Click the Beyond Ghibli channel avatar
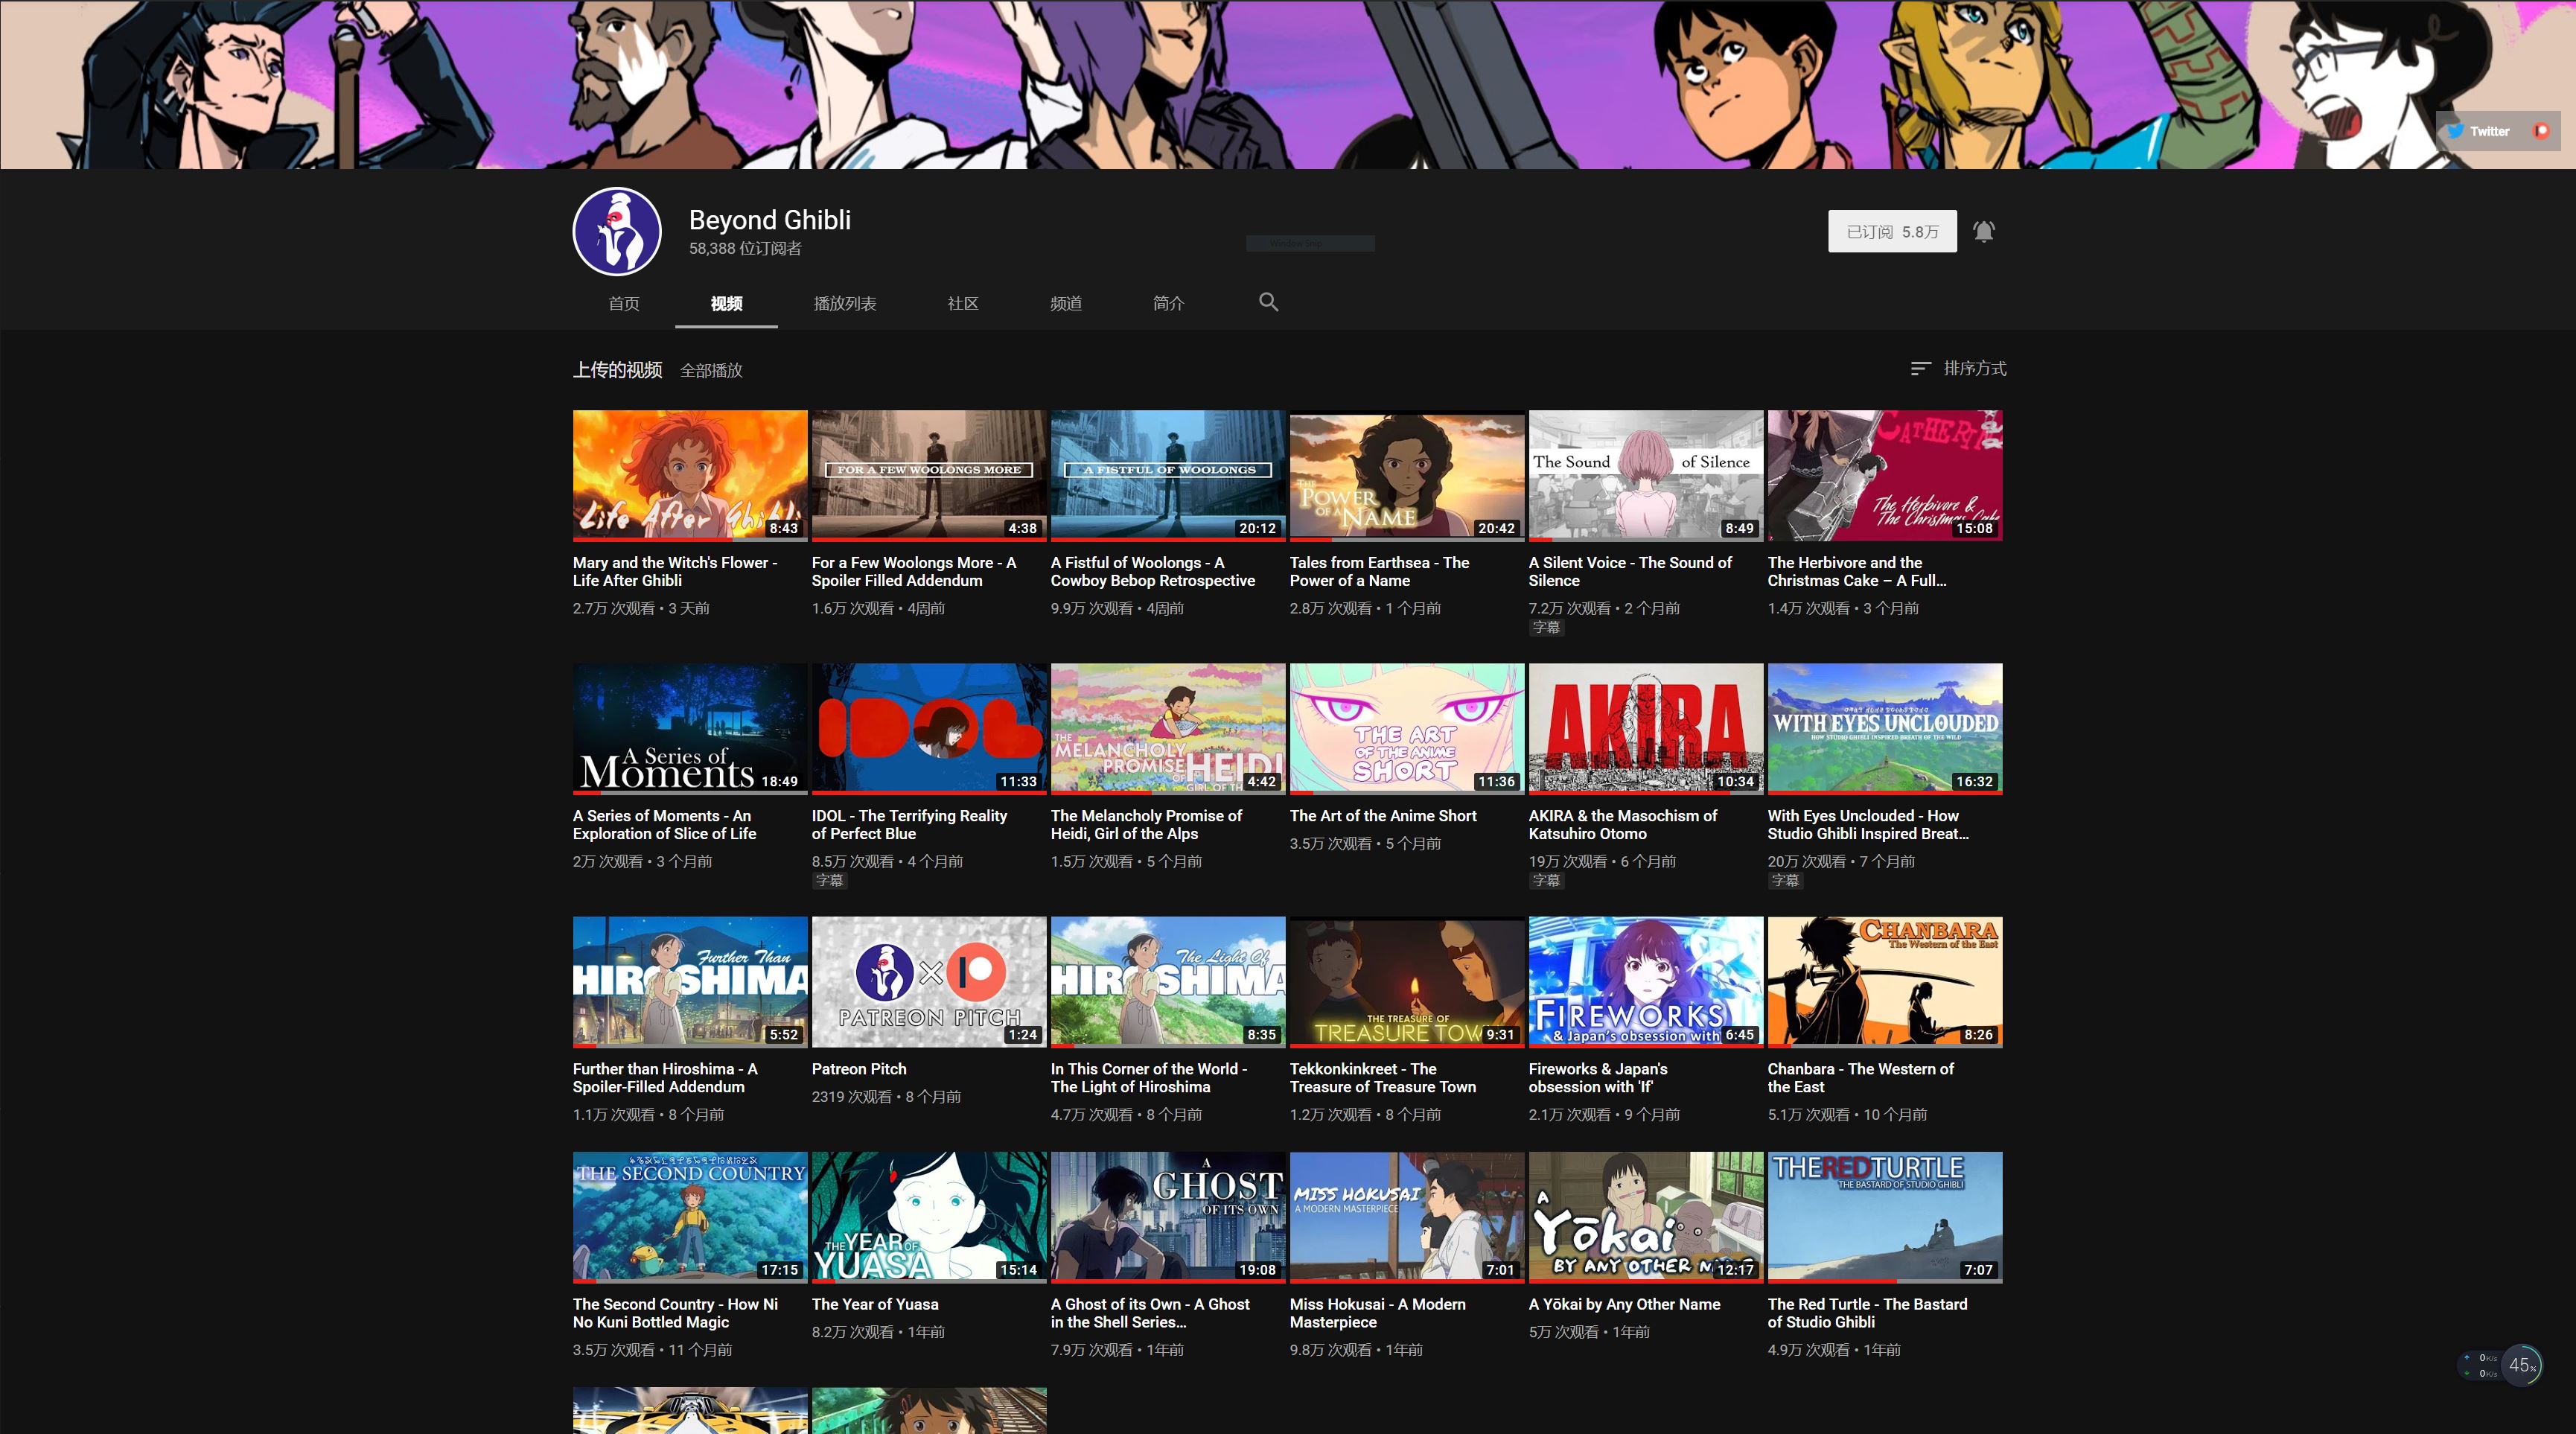 coord(616,231)
